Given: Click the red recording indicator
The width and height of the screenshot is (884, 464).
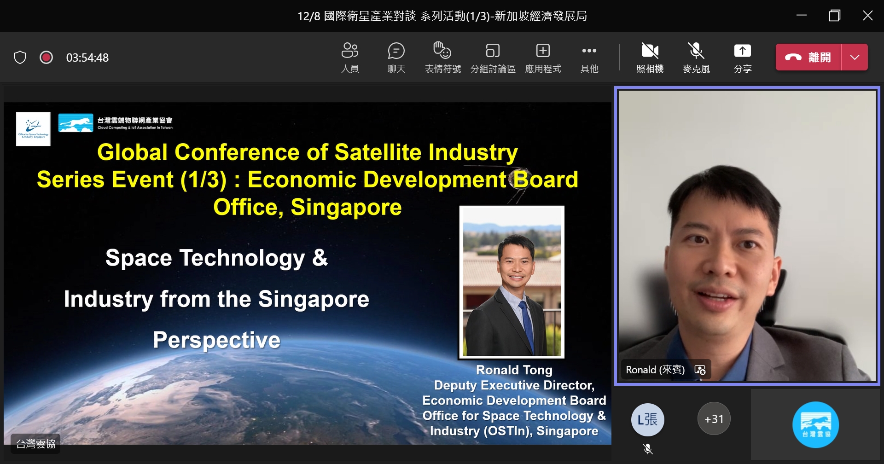Looking at the screenshot, I should pos(46,58).
